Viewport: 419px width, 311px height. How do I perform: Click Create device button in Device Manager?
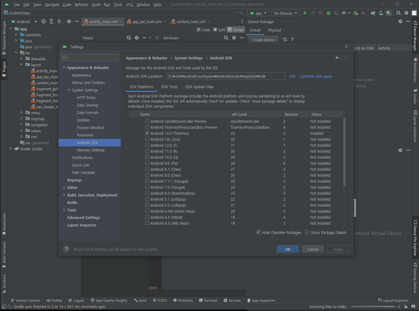click(x=263, y=40)
